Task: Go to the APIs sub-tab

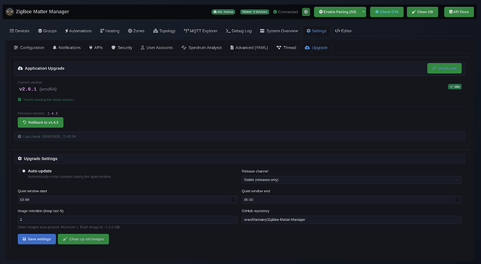Action: 96,47
